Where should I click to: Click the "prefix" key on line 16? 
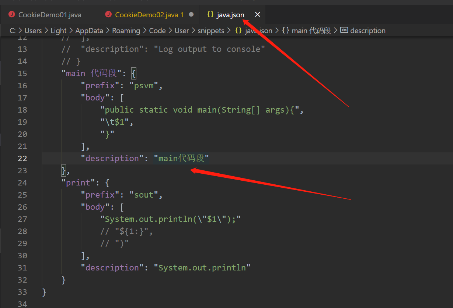[100, 85]
